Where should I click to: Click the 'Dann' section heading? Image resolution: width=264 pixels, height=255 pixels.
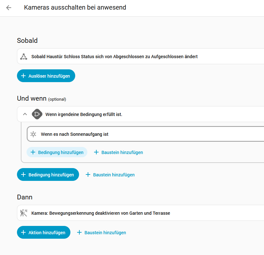(25, 197)
